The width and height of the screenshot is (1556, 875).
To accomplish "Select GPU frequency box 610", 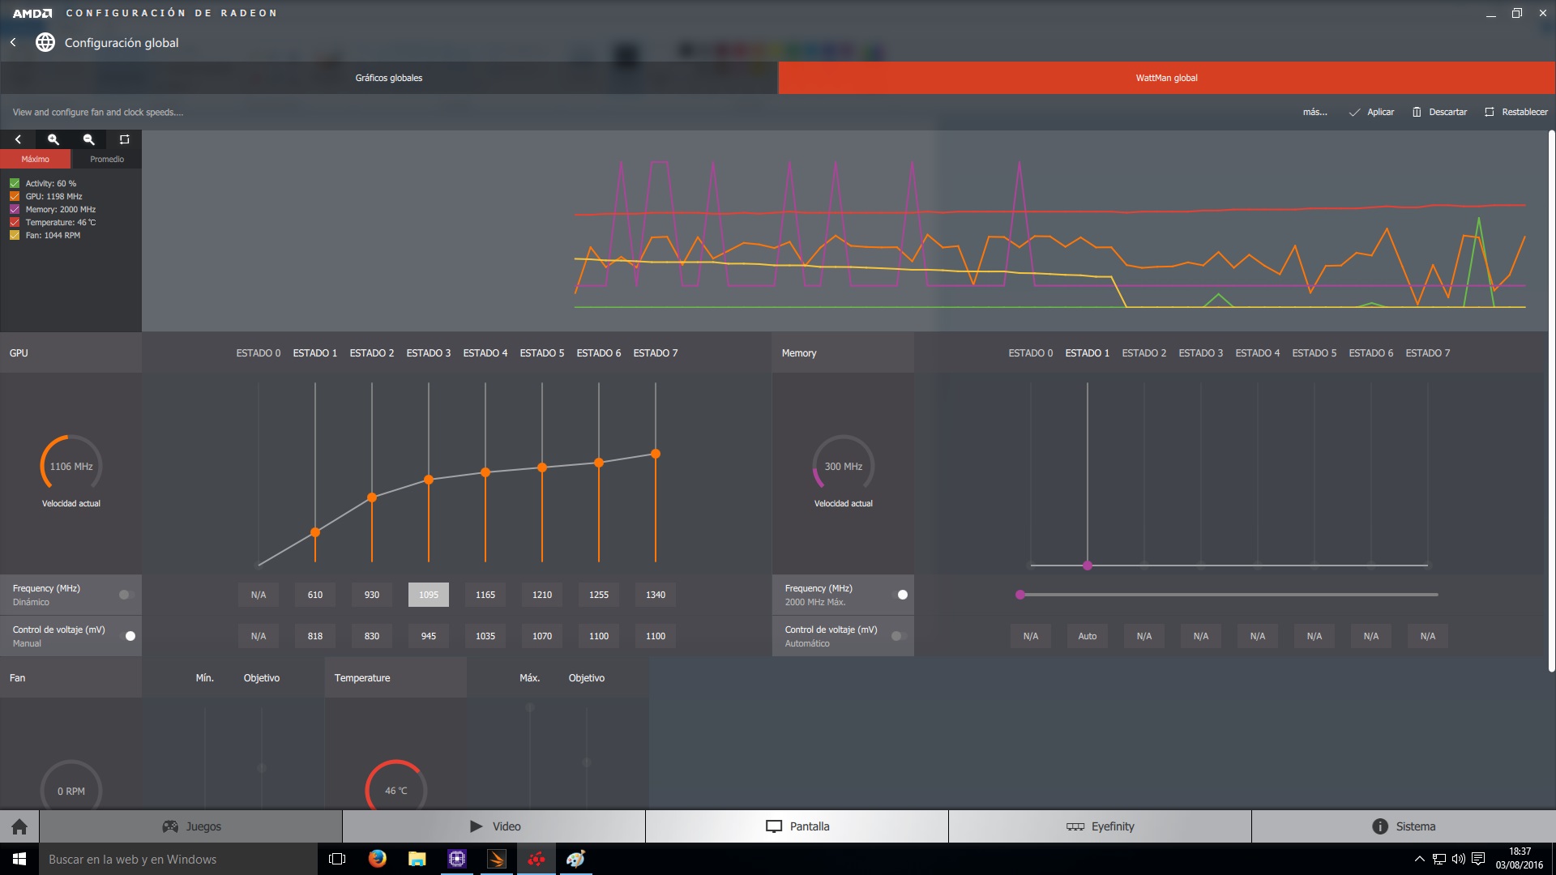I will pos(315,595).
